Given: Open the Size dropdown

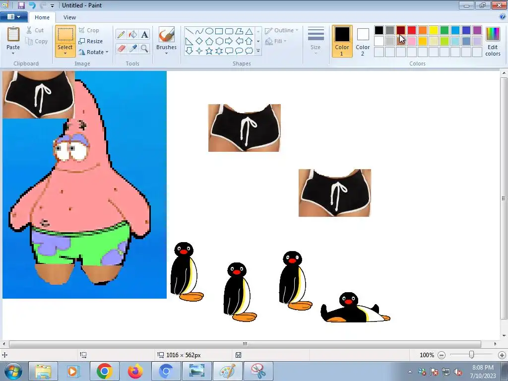Looking at the screenshot, I should pyautogui.click(x=316, y=41).
